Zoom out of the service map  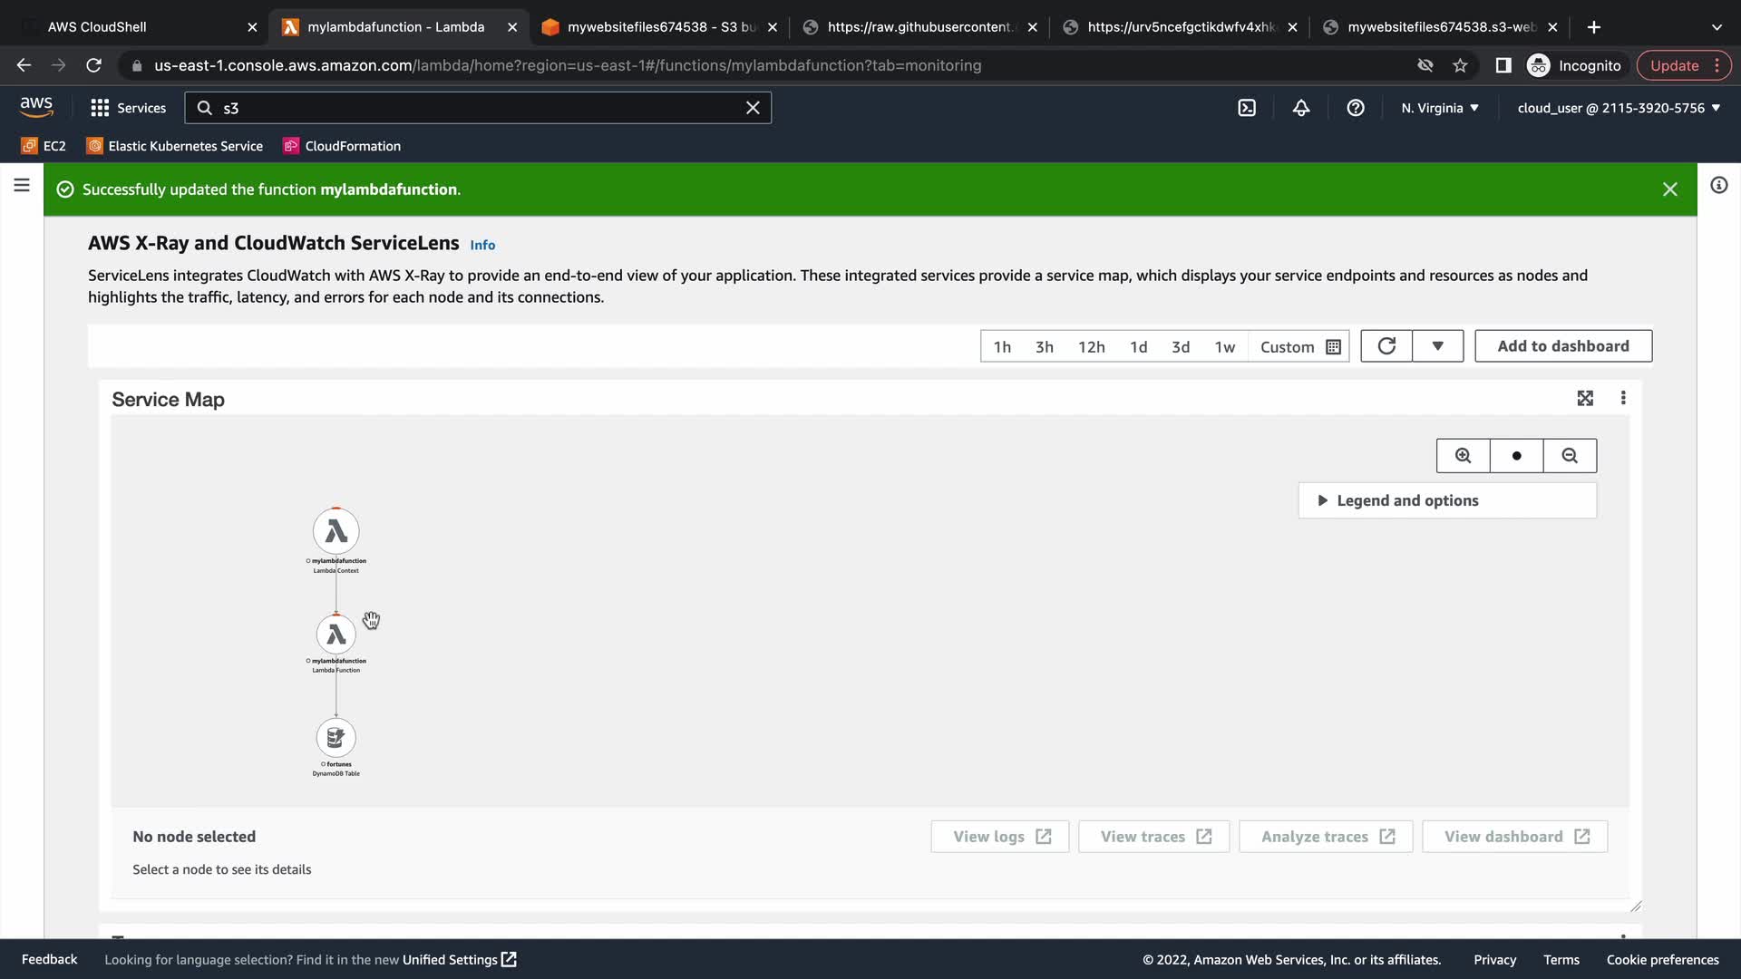[1570, 456]
